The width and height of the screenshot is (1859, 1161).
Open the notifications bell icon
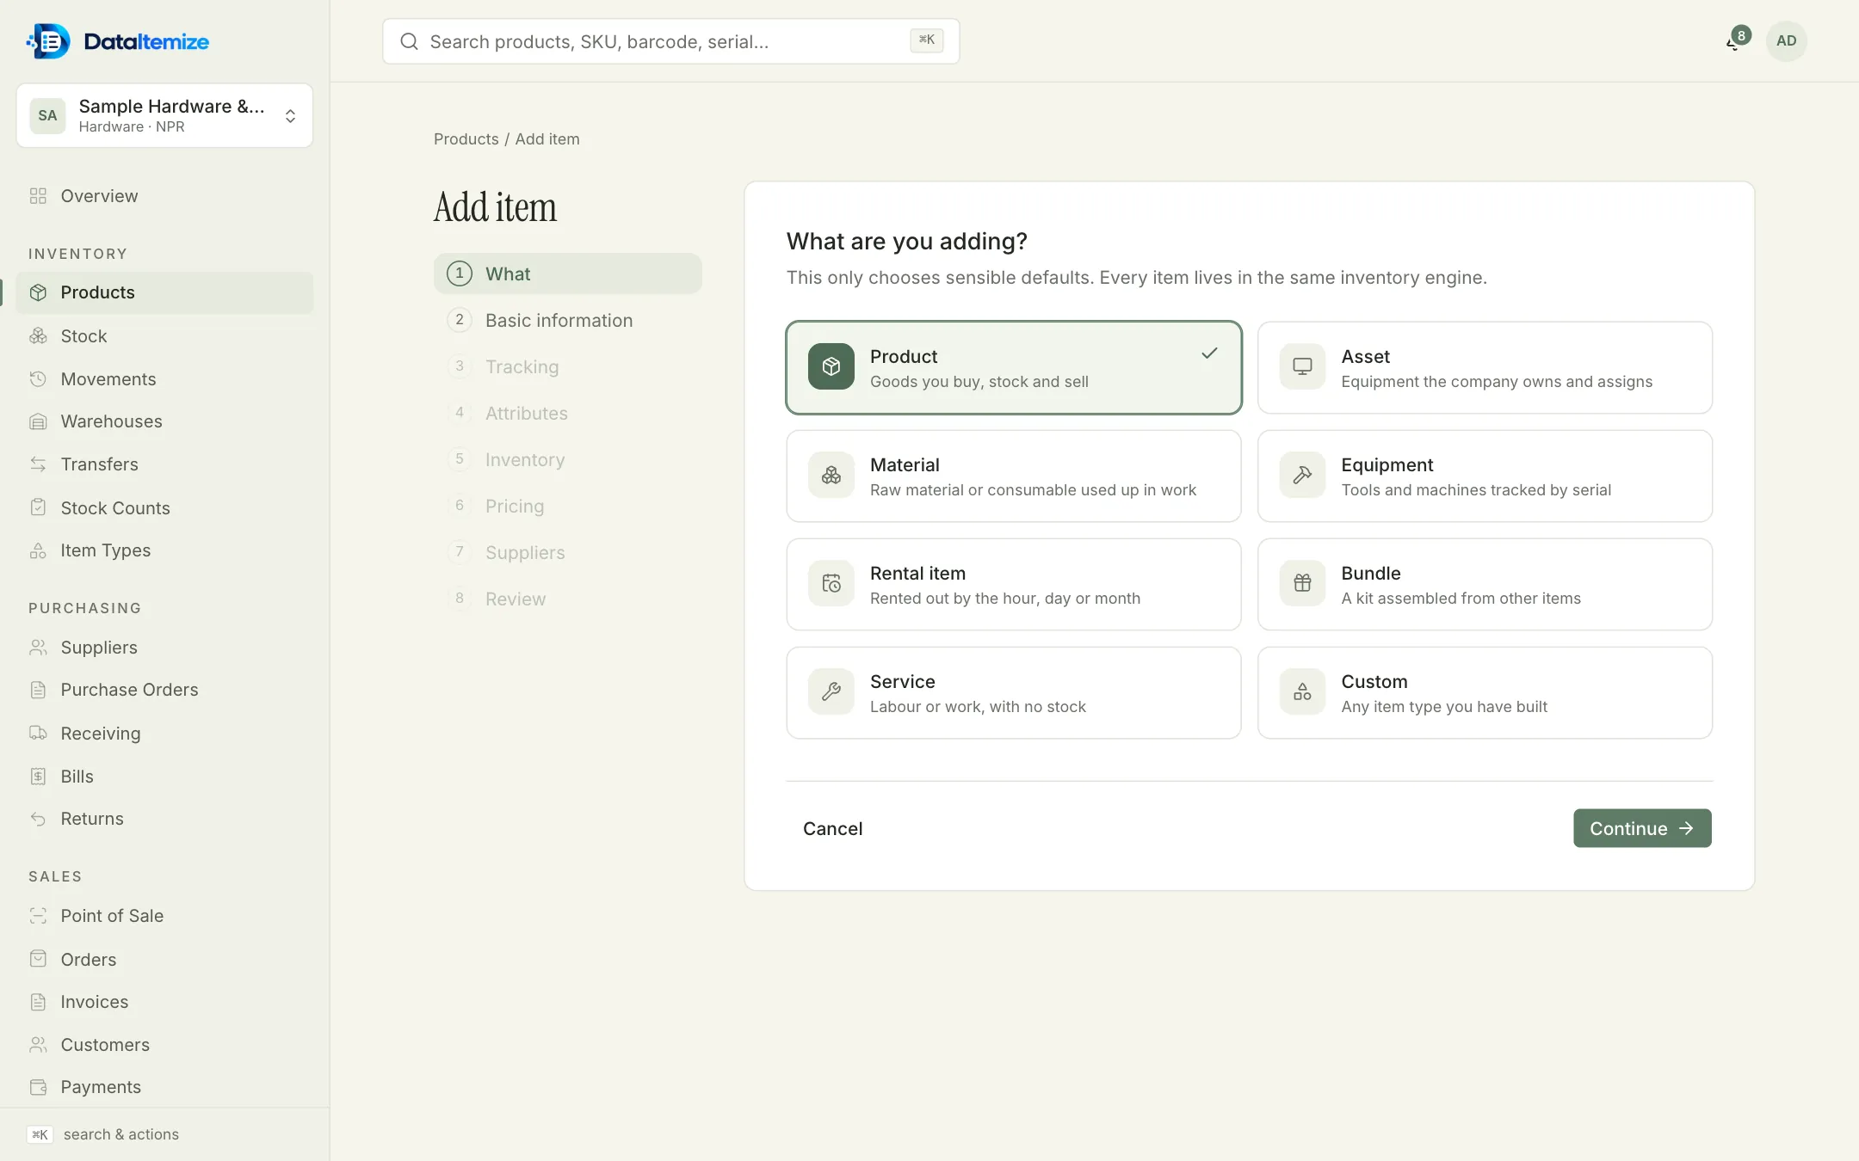pos(1734,41)
